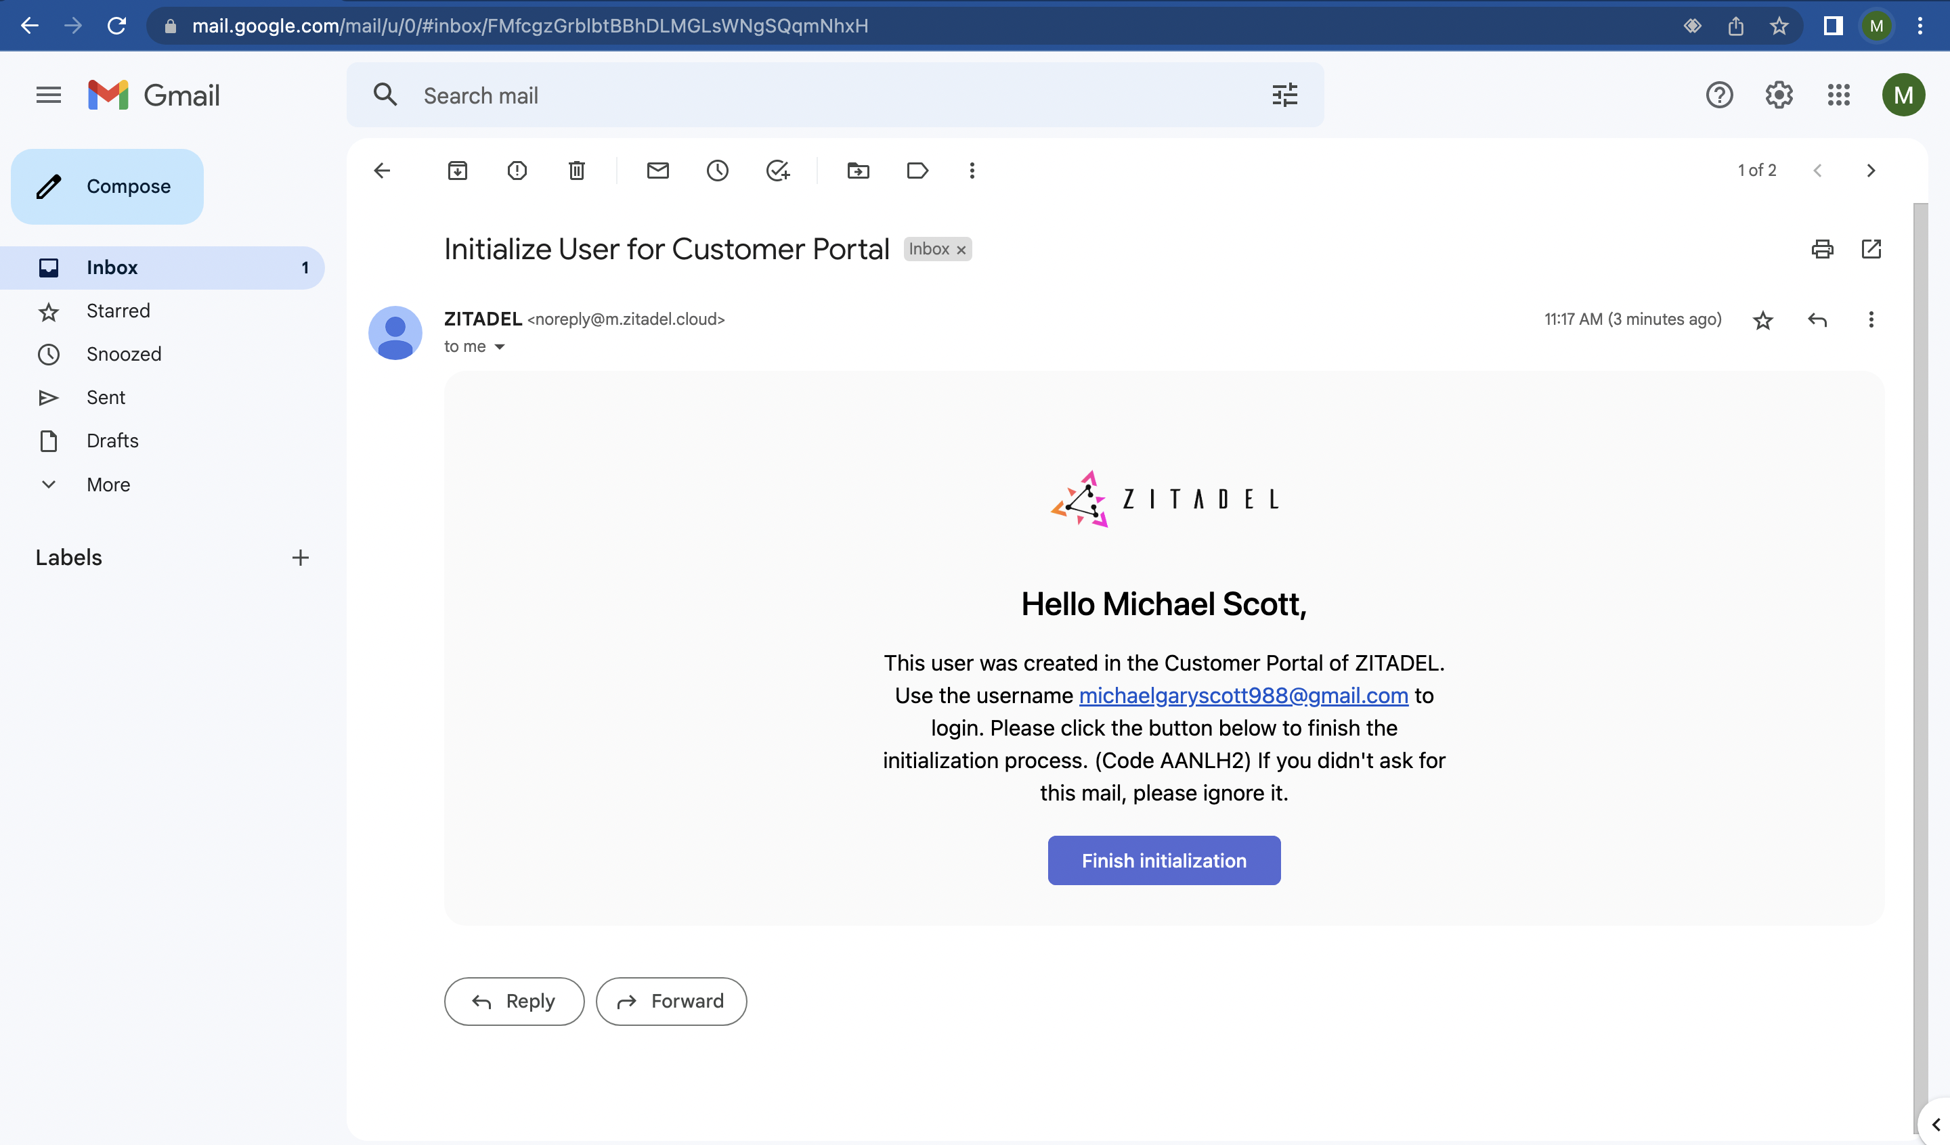The width and height of the screenshot is (1950, 1145).
Task: Click the snooze clock icon
Action: [717, 171]
